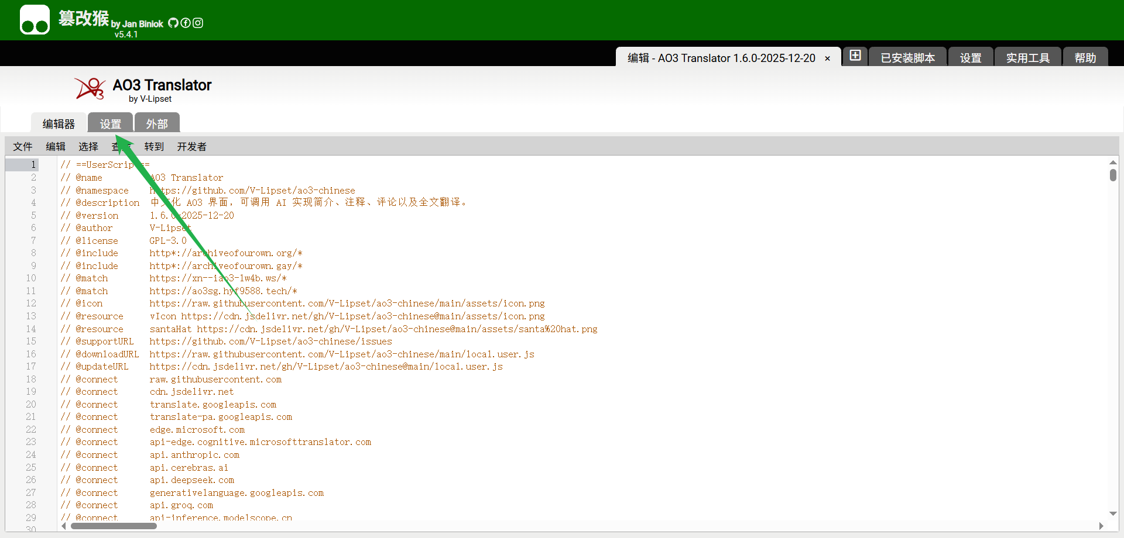Screen dimensions: 1124x538
Task: Click the new script plus icon
Action: (855, 56)
